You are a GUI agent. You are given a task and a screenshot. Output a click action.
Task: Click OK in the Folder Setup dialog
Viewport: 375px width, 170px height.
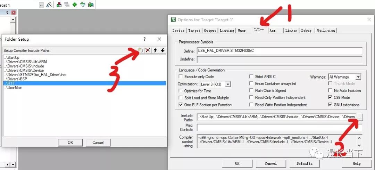point(70,142)
